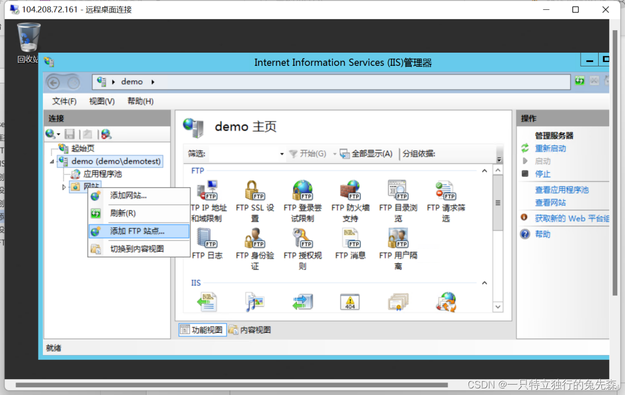Open FTP directory browsing icon
Viewport: 625px width, 395px height.
398,201
